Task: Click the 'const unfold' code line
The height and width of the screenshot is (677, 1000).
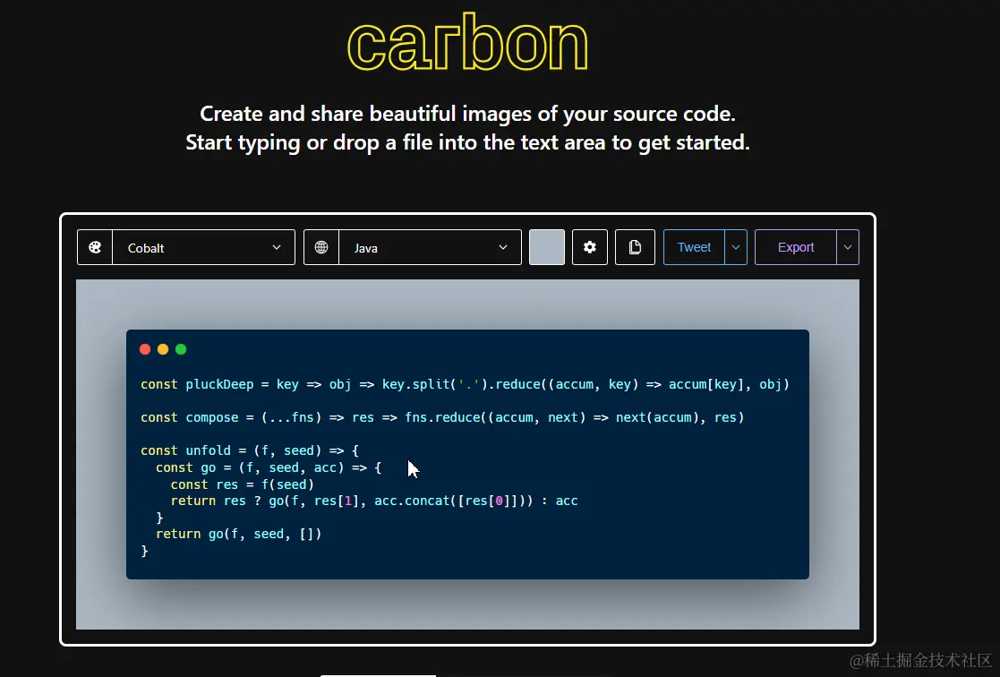Action: 250,450
